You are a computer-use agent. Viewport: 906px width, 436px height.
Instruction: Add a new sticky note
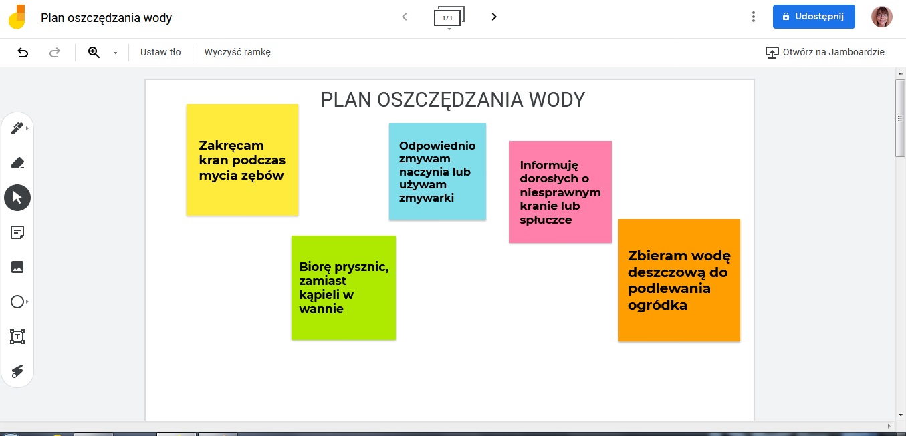(17, 232)
